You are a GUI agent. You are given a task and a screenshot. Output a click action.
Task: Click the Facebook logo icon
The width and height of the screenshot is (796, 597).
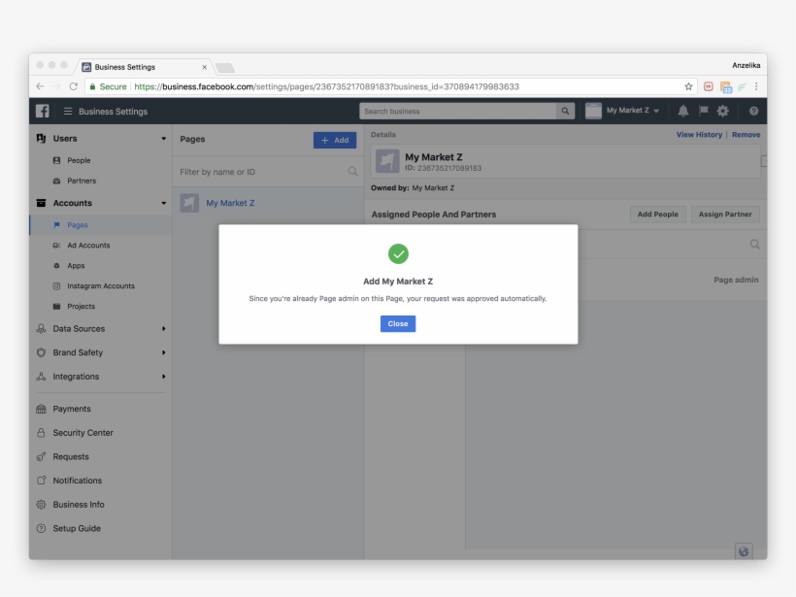click(42, 111)
